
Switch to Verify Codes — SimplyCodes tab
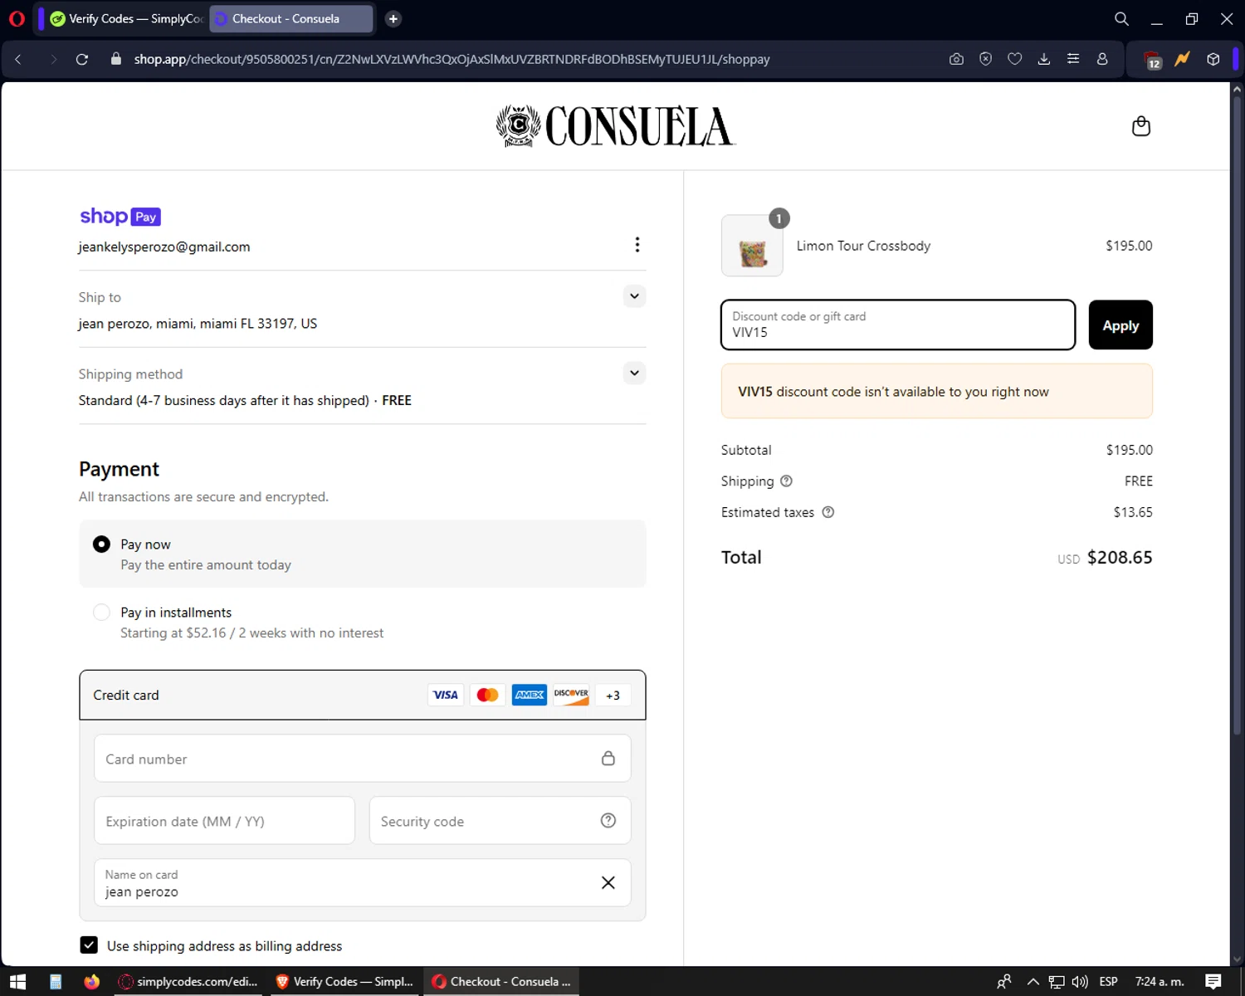pos(126,18)
